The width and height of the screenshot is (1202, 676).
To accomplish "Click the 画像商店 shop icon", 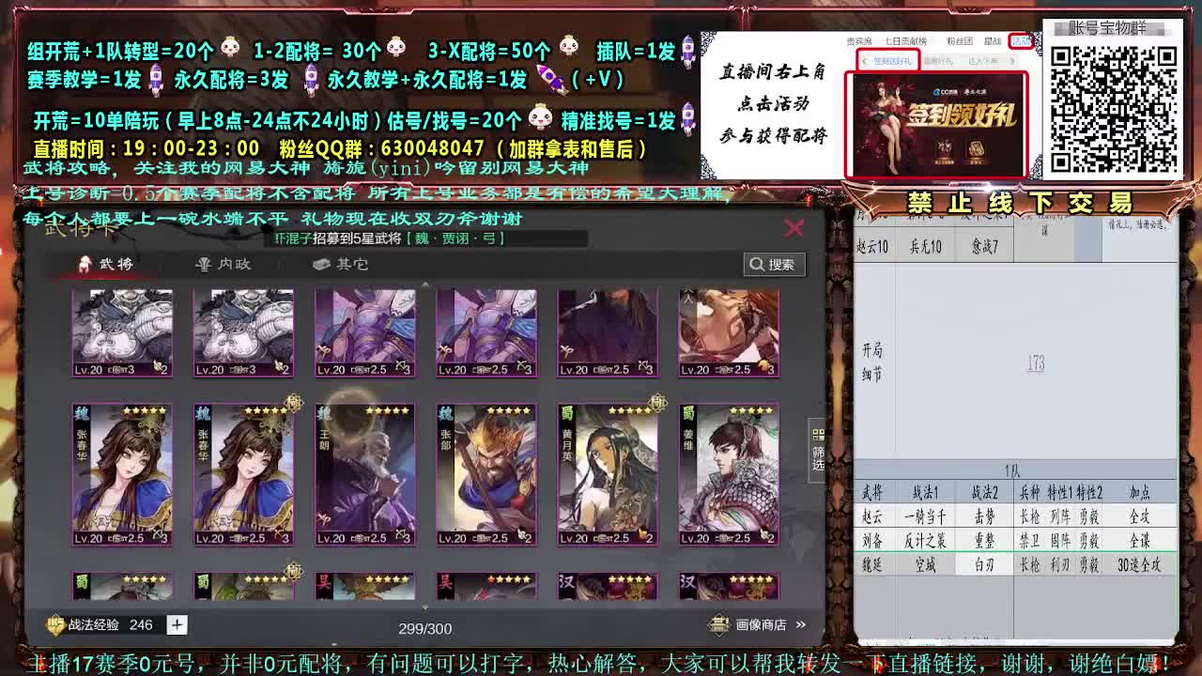I will tap(718, 624).
